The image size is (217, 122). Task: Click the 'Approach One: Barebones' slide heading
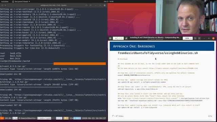click(134, 46)
